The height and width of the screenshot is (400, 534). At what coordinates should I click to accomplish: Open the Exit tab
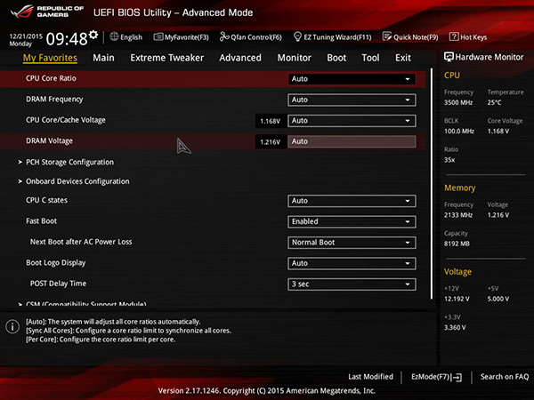[403, 58]
